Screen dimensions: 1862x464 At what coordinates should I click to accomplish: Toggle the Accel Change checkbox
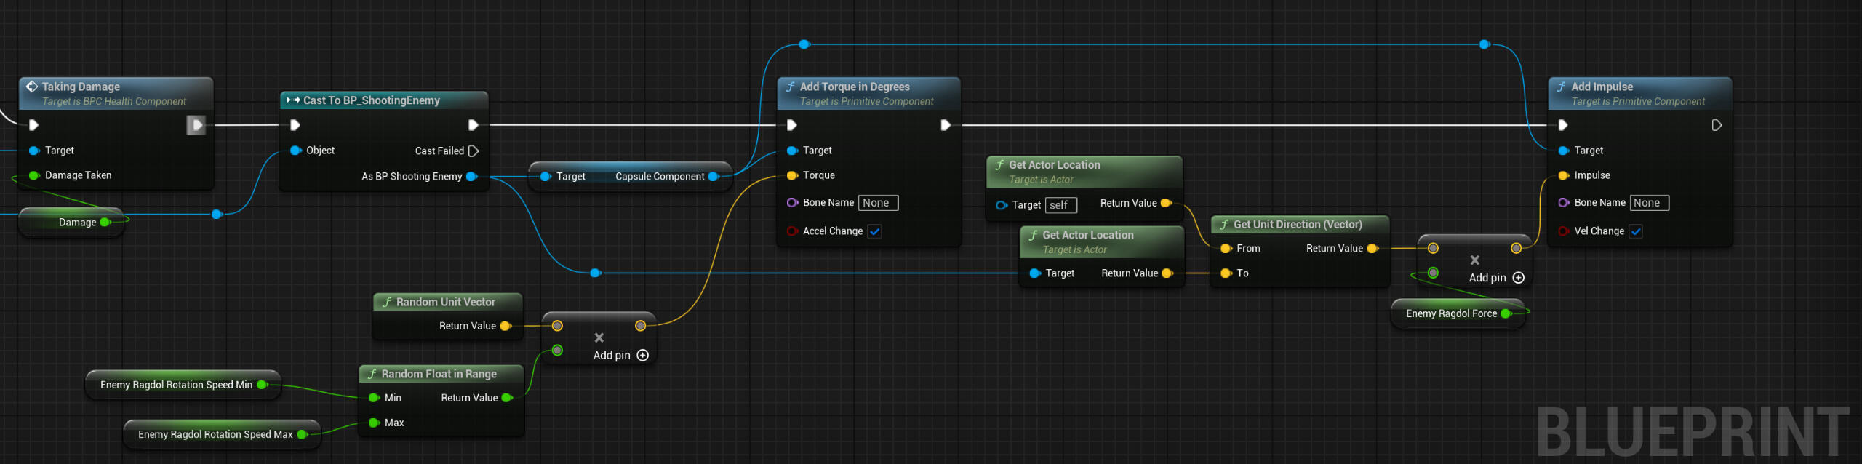(874, 232)
